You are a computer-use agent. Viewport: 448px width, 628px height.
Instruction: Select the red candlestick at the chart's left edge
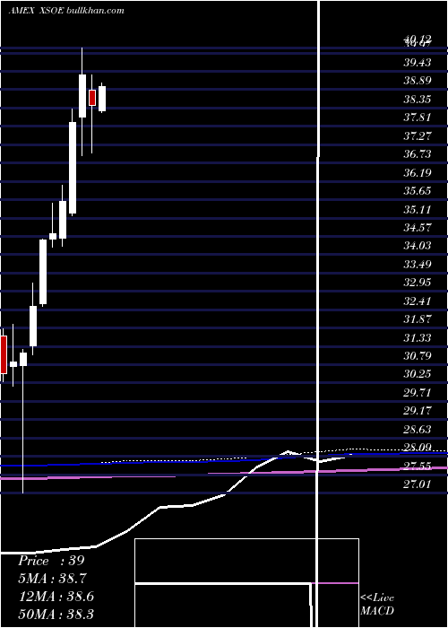coord(4,354)
